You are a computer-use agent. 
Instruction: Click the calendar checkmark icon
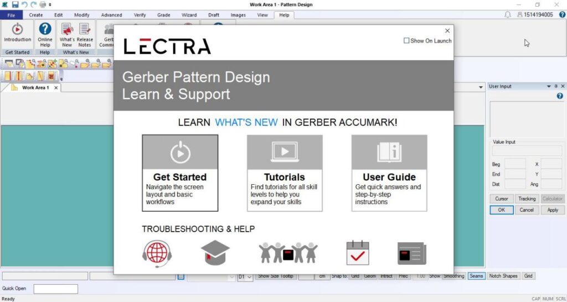point(357,253)
